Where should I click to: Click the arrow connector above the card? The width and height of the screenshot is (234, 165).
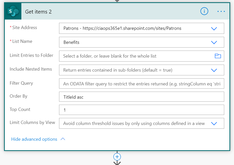(117, 1)
